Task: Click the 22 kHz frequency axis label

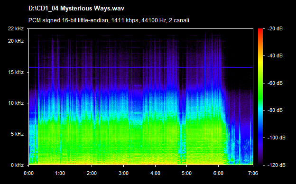Action: (16, 28)
